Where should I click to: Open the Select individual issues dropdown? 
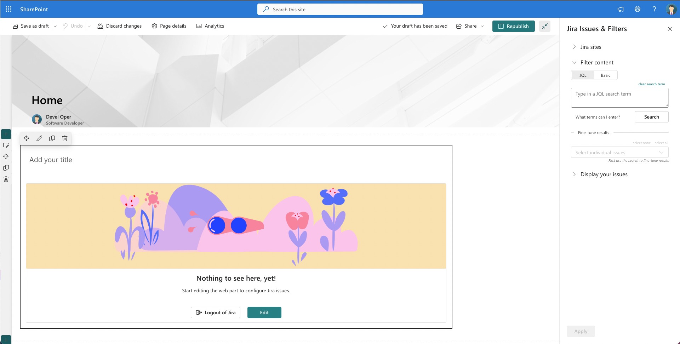619,153
